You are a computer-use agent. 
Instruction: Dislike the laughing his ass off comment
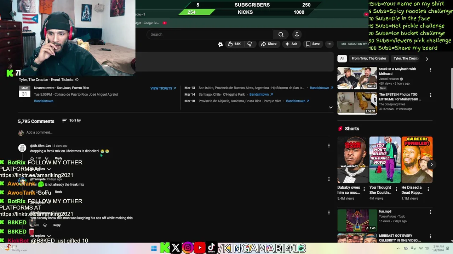point(45,225)
